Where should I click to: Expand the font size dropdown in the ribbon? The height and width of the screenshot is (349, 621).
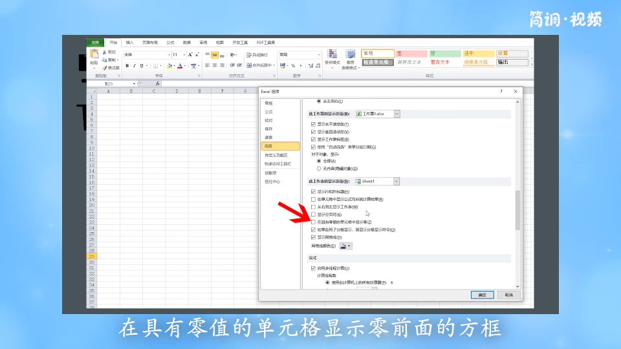tap(184, 55)
